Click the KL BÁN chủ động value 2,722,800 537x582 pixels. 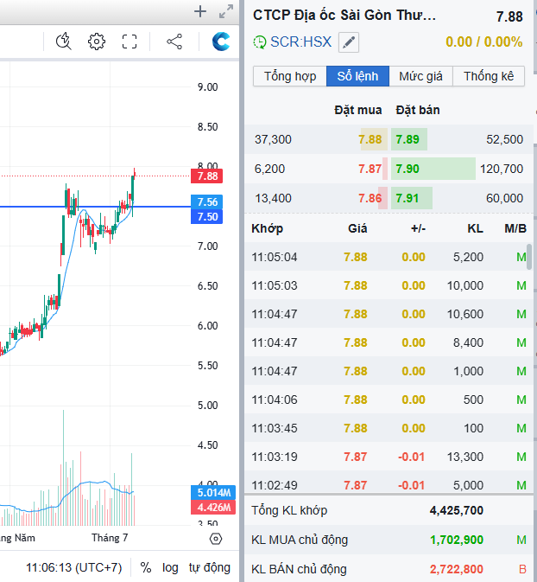click(456, 569)
